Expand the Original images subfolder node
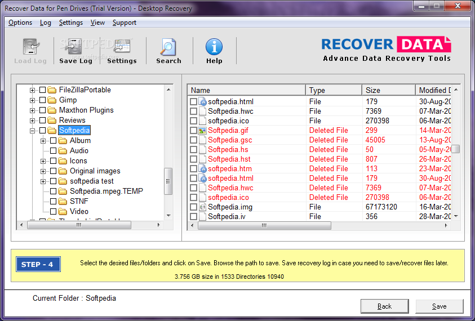This screenshot has width=475, height=321. coord(43,171)
